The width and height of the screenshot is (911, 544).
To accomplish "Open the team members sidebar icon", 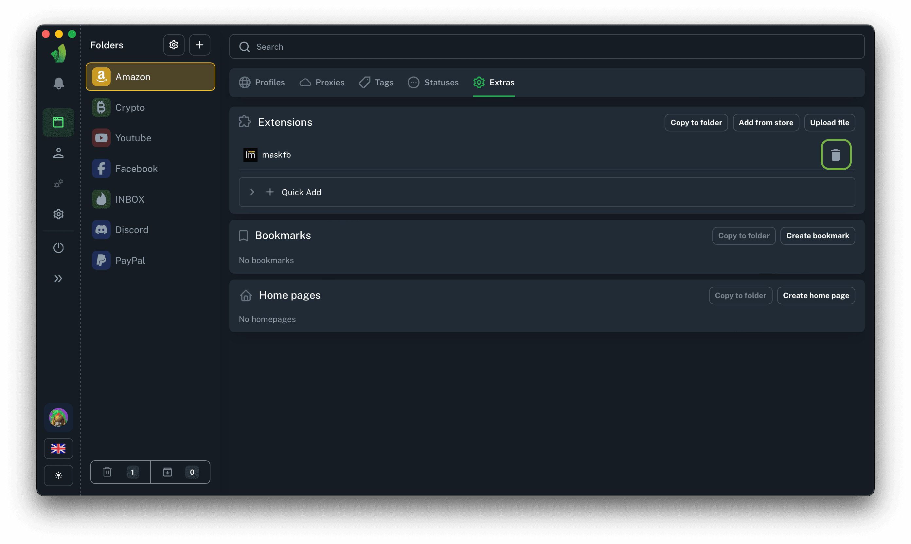I will [x=58, y=153].
